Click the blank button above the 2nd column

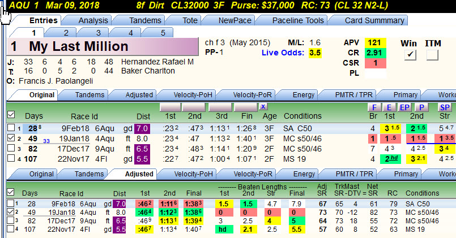coord(194,107)
